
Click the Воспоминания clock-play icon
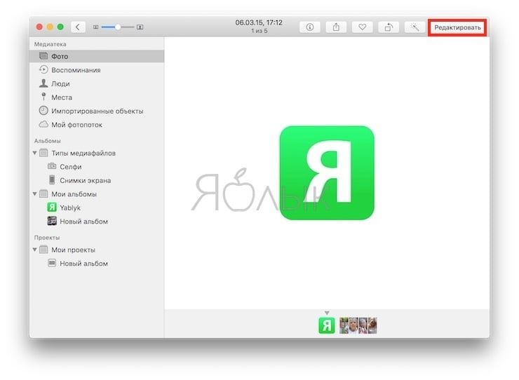pyautogui.click(x=43, y=69)
